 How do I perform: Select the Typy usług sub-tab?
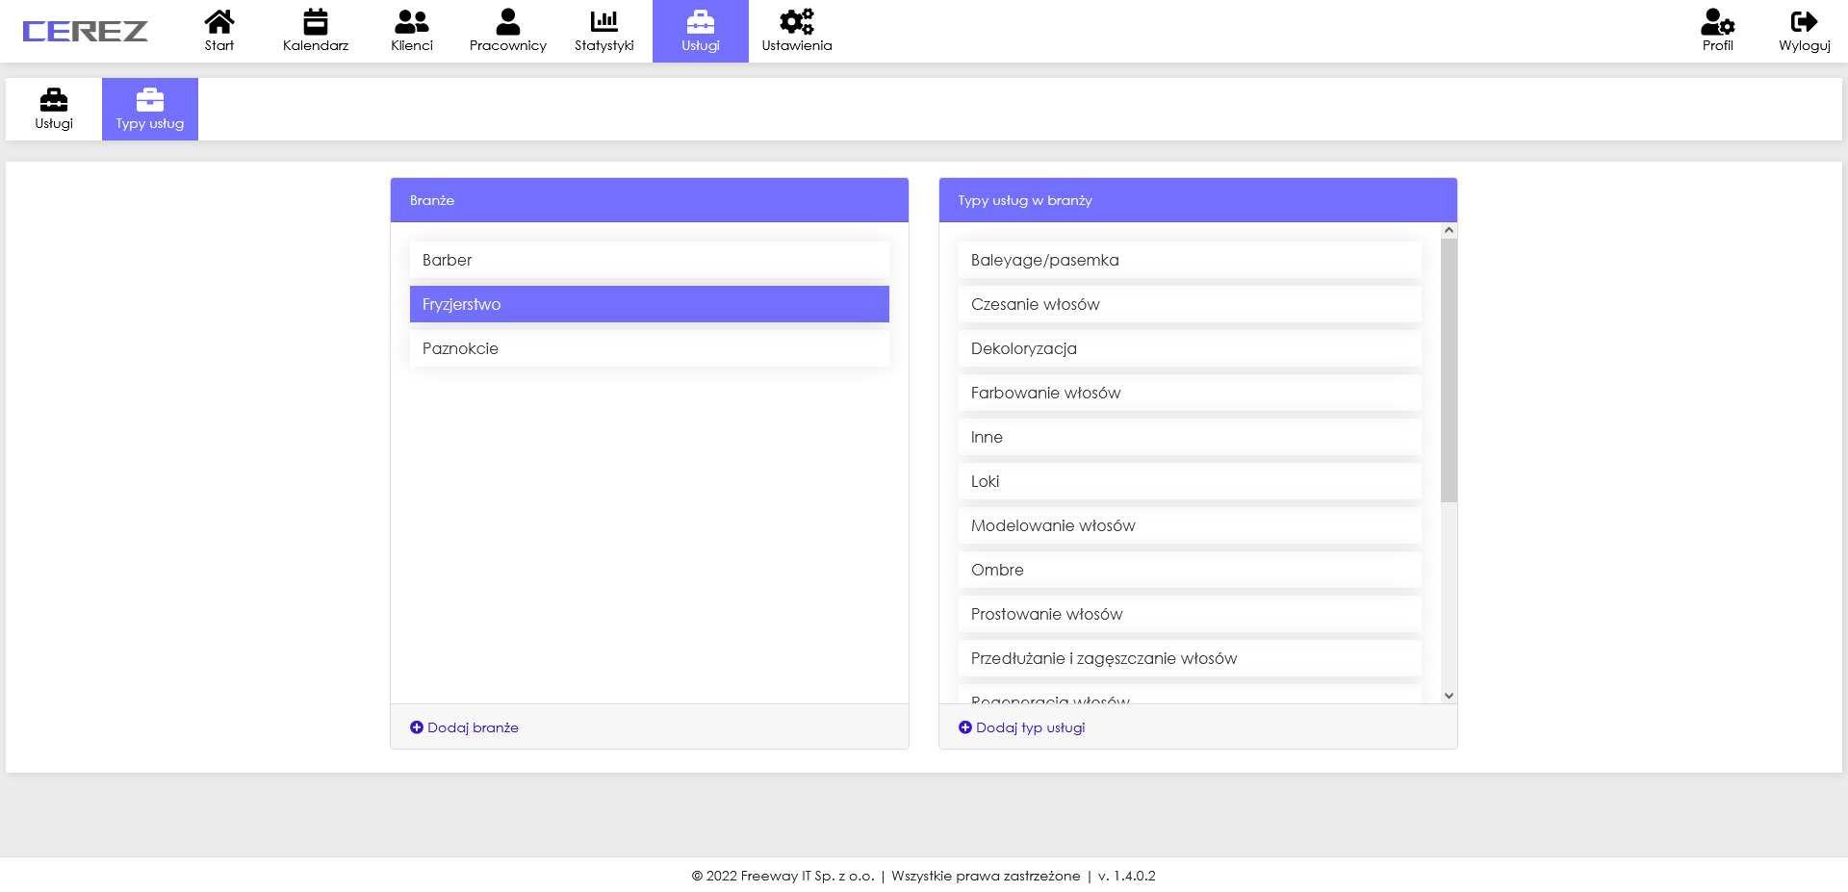pos(150,109)
